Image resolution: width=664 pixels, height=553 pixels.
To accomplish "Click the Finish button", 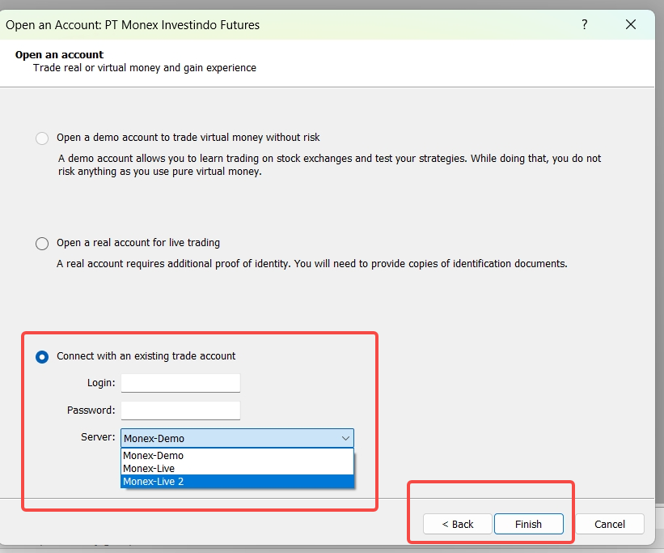I will (528, 524).
